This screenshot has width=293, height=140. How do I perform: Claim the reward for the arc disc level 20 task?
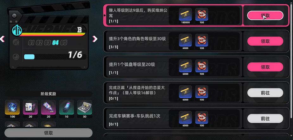(265, 67)
